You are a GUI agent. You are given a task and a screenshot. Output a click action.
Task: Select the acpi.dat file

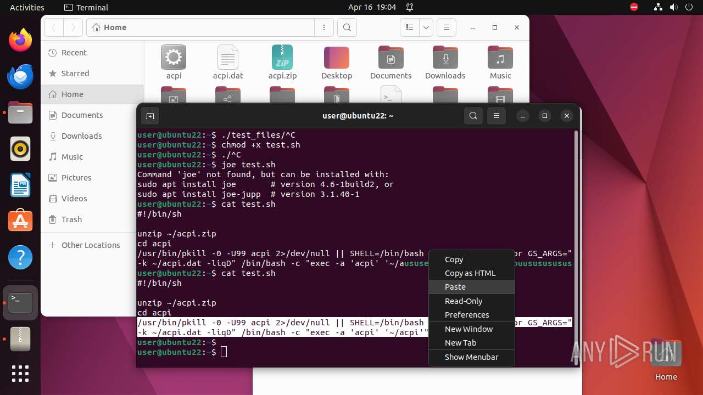(228, 63)
